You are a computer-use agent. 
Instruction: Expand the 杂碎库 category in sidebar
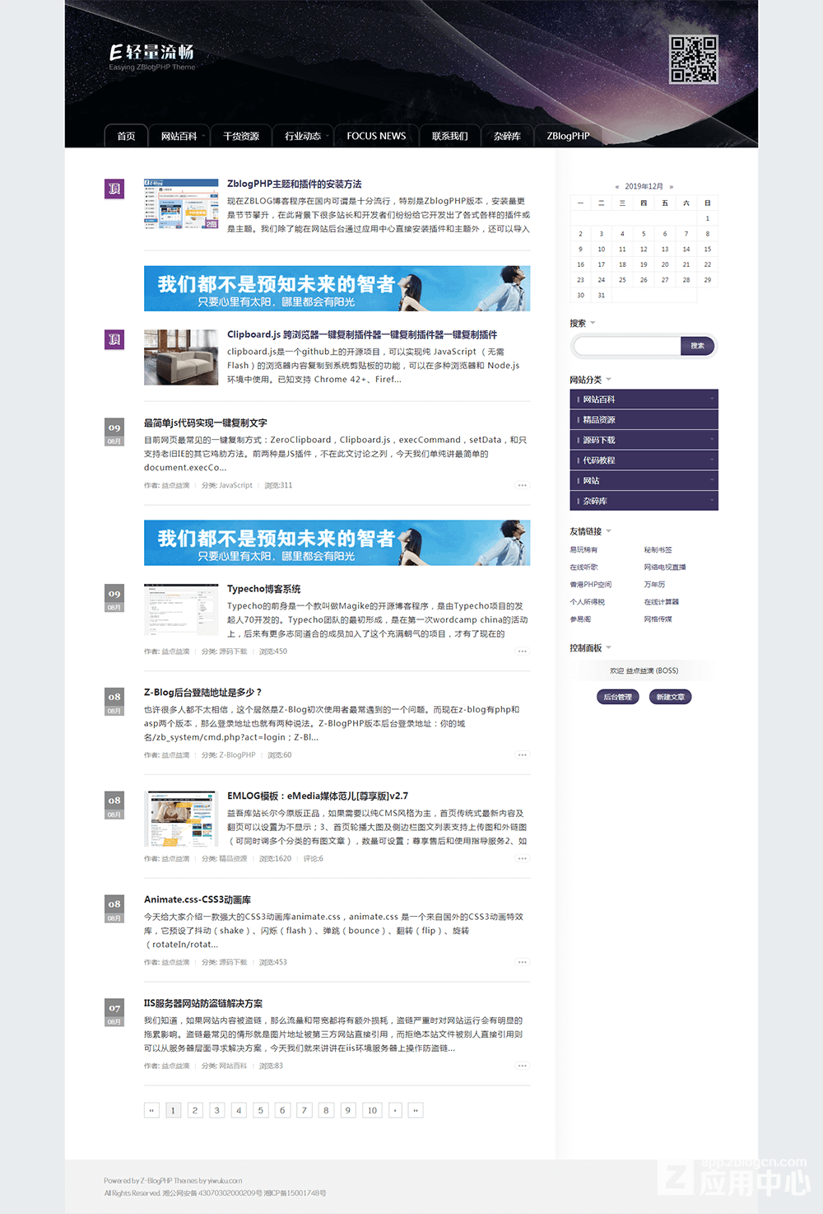[711, 501]
